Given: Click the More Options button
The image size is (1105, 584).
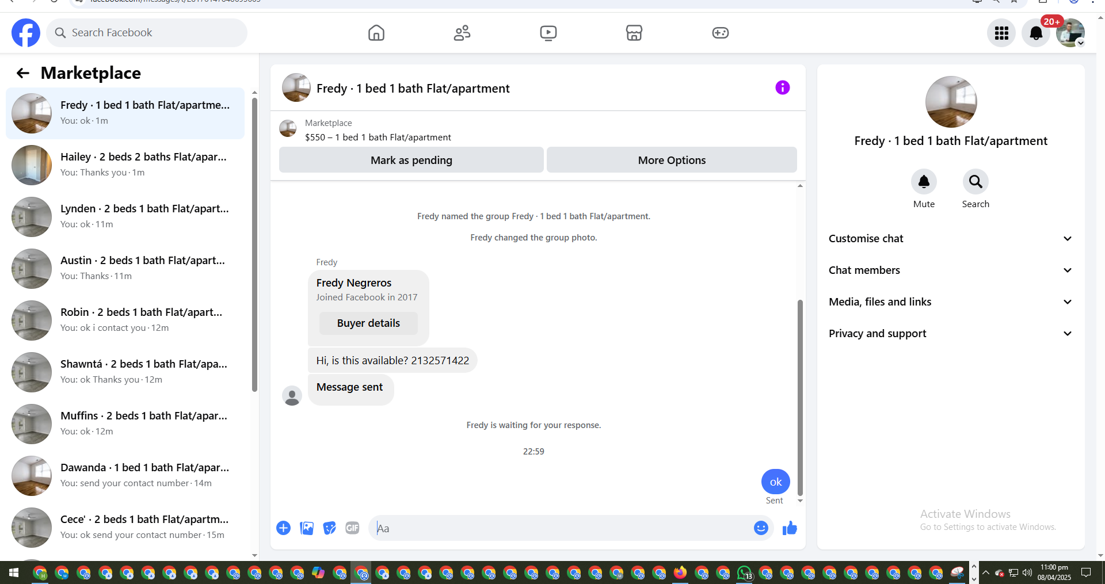Looking at the screenshot, I should (x=672, y=160).
